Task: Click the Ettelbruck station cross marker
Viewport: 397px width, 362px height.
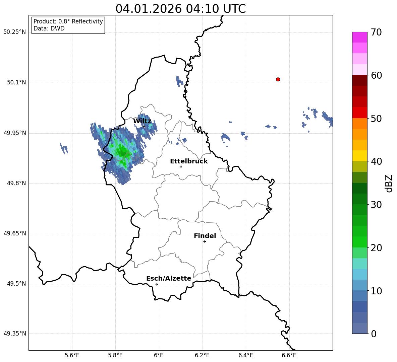Action: point(181,167)
